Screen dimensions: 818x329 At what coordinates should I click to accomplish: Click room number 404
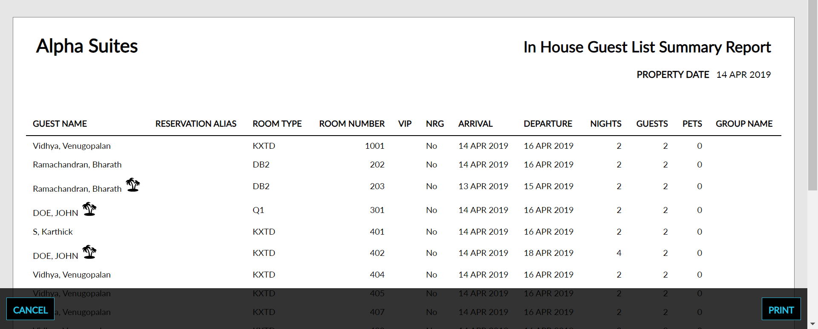click(x=377, y=275)
